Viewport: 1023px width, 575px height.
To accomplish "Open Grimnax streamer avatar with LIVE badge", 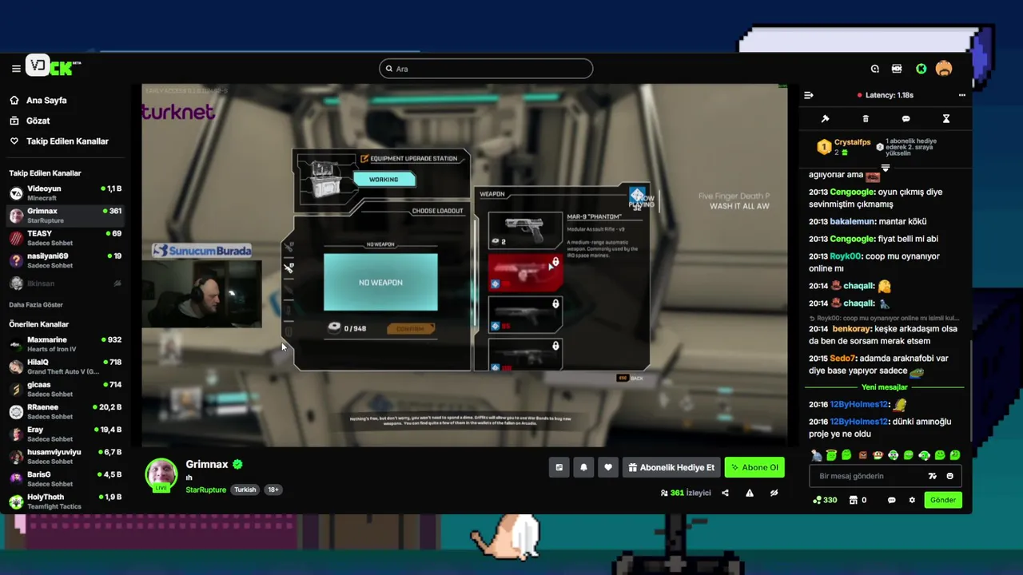I will point(161,474).
